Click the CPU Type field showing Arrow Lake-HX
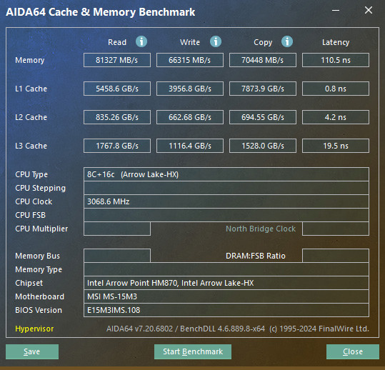 226,174
